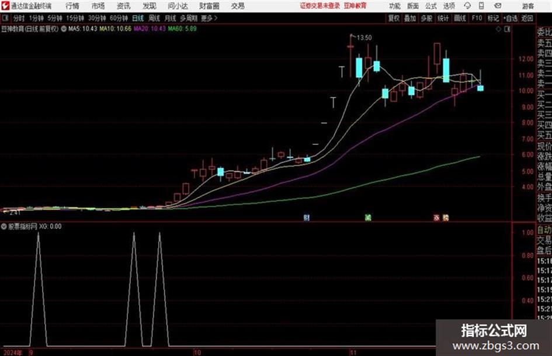552x356 pixels.
Task: Click the 12.00 price axis label
Action: pos(526,59)
